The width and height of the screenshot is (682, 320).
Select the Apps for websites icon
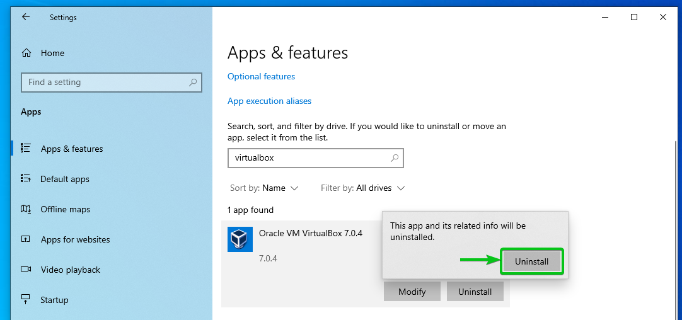pos(26,239)
